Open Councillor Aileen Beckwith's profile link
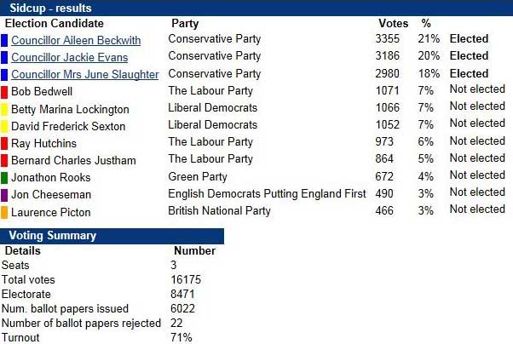Image resolution: width=513 pixels, height=344 pixels. 76,40
